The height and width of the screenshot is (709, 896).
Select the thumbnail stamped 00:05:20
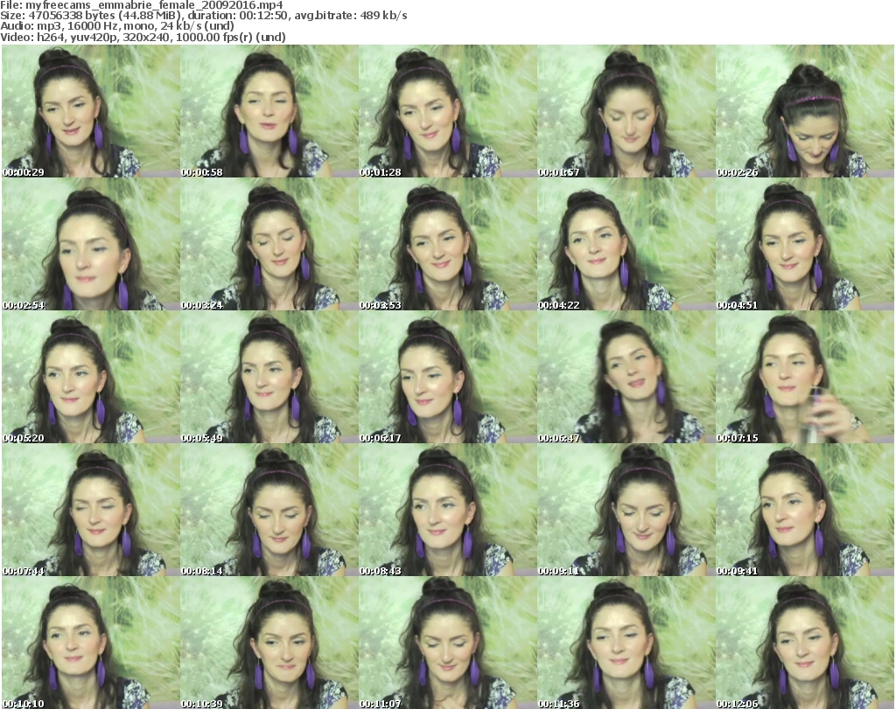coord(91,378)
